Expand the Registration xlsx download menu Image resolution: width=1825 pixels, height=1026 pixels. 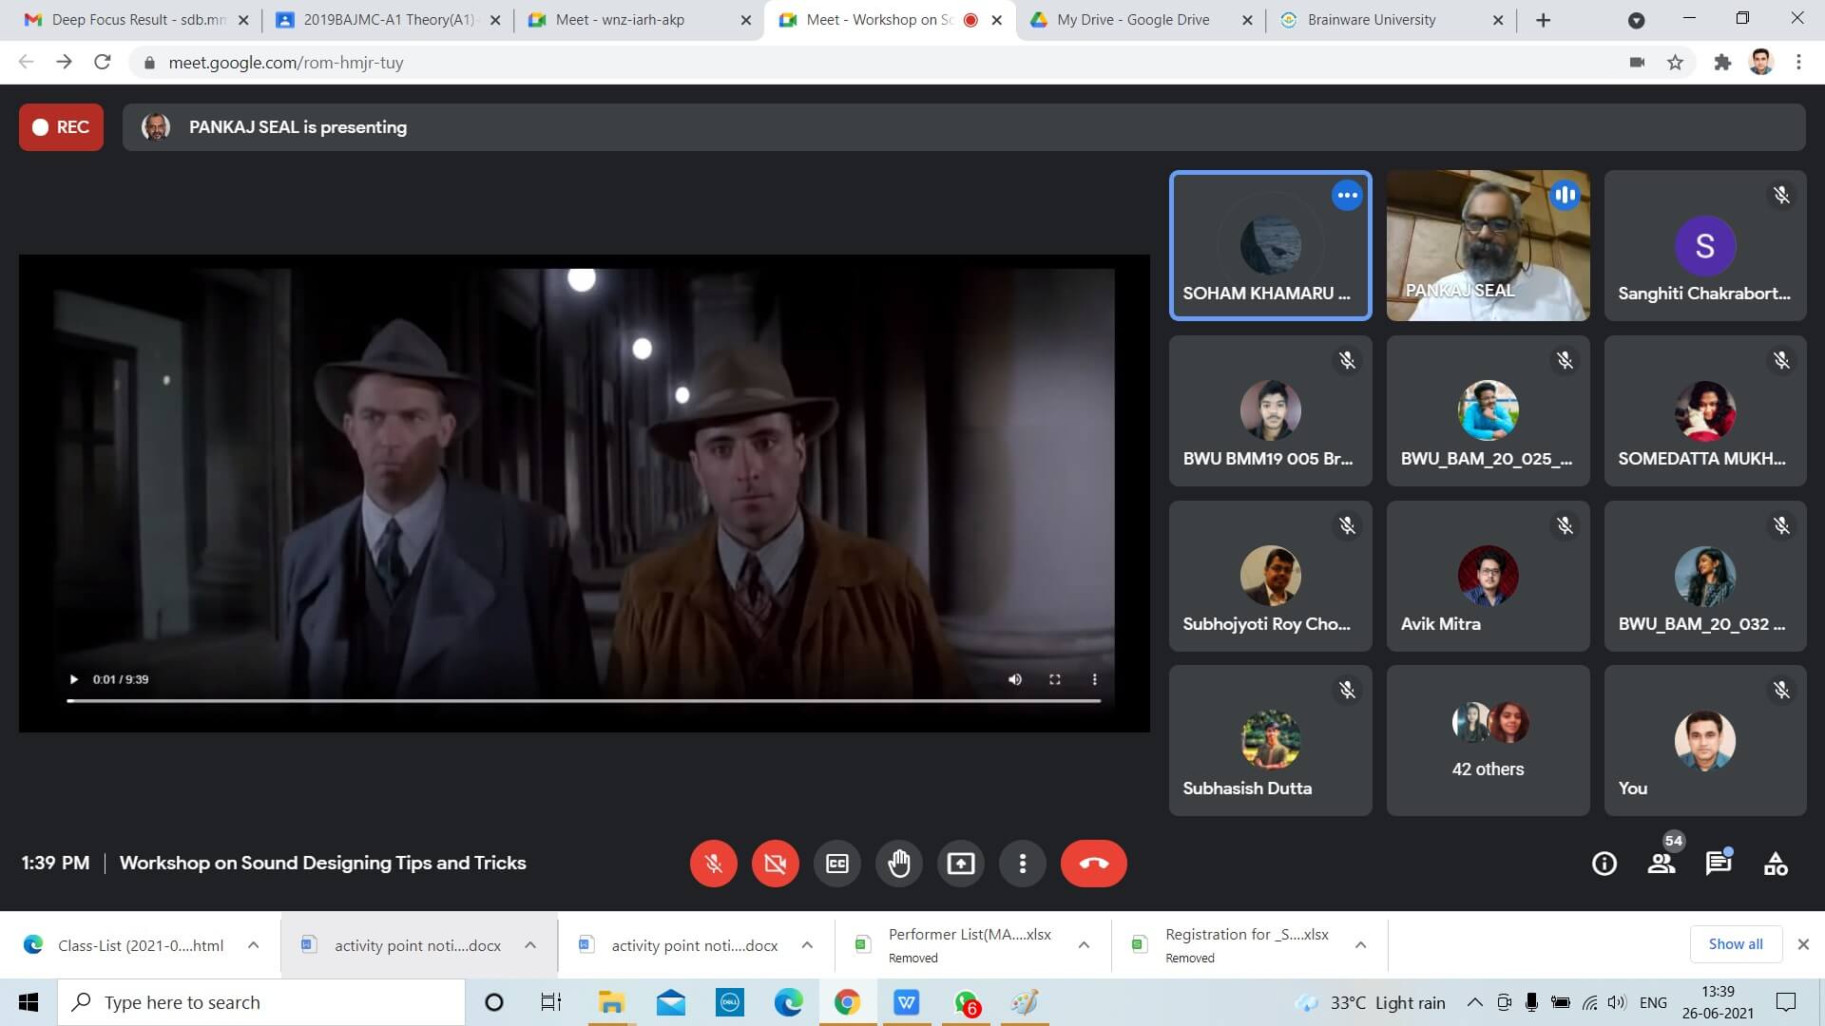coord(1360,945)
